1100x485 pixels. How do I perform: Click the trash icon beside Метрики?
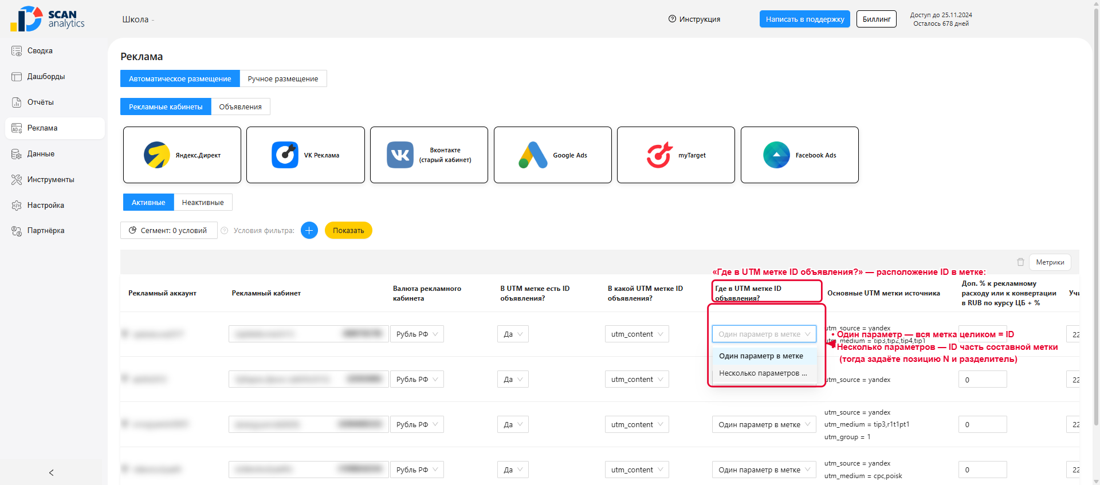click(1020, 262)
